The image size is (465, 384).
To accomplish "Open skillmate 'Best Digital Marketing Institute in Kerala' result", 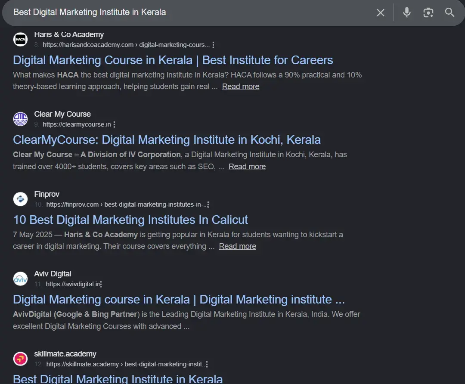I will [x=118, y=379].
